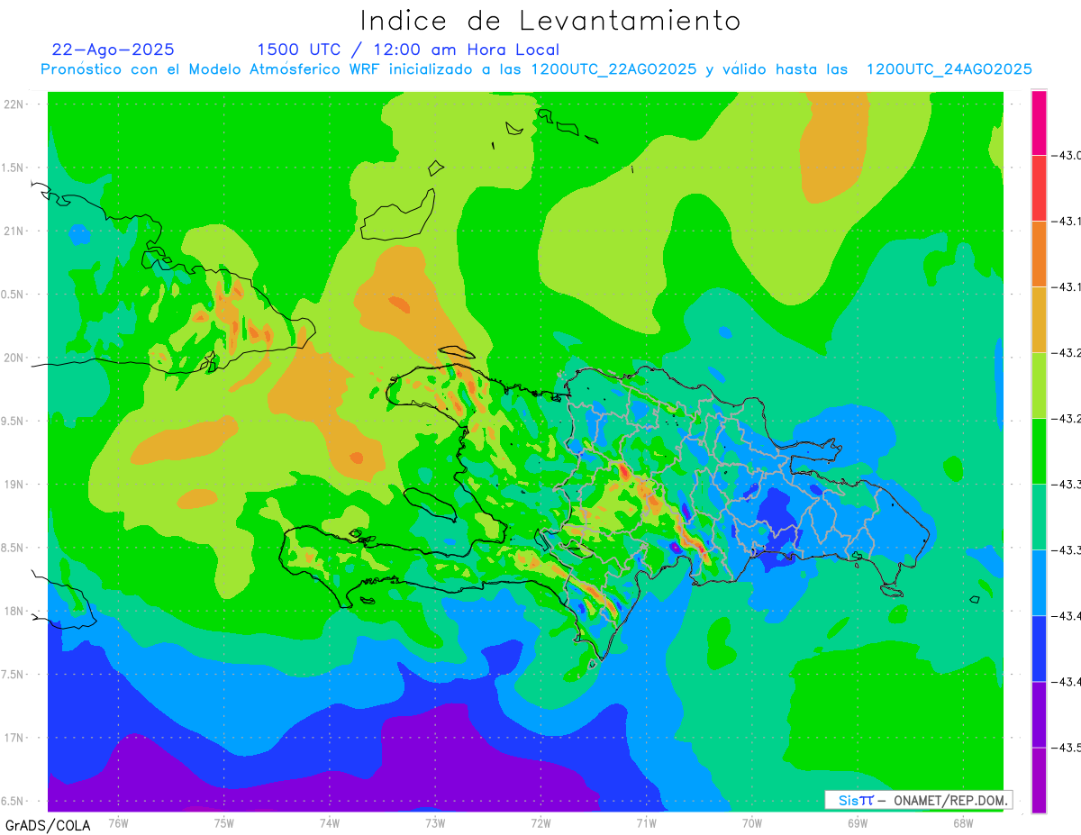This screenshot has height=835, width=1081.
Task: Click the "19N" latitude label
Action: coord(15,484)
